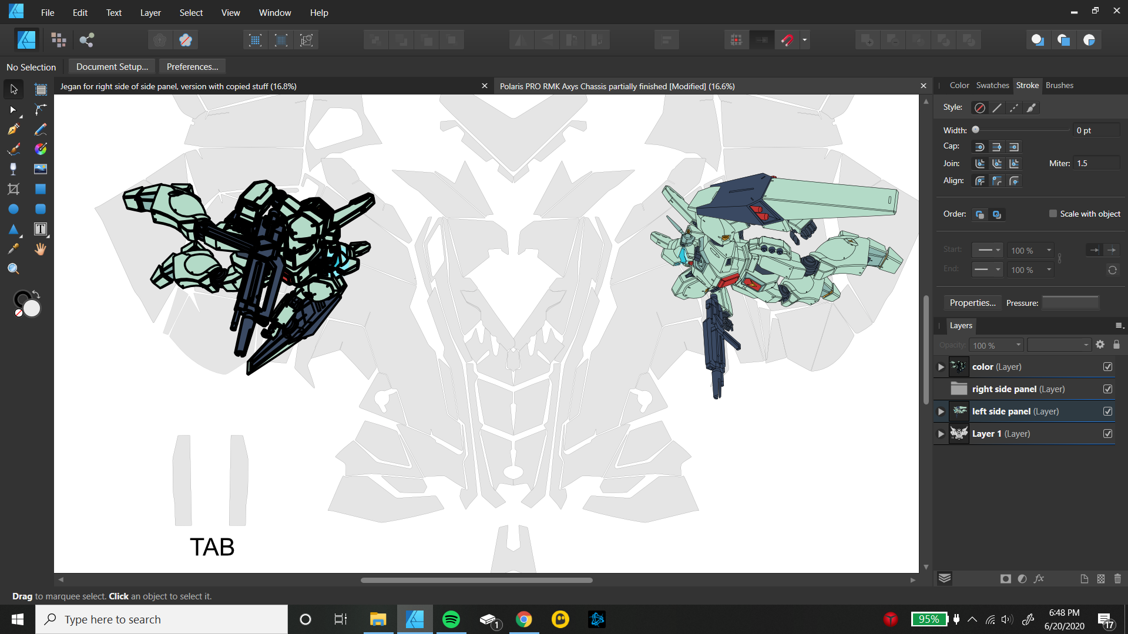Select the Vector Brush tool

[x=14, y=149]
